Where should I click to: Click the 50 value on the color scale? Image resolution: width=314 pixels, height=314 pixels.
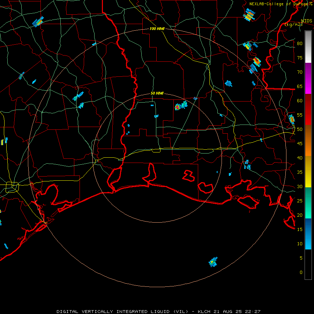(x=300, y=129)
